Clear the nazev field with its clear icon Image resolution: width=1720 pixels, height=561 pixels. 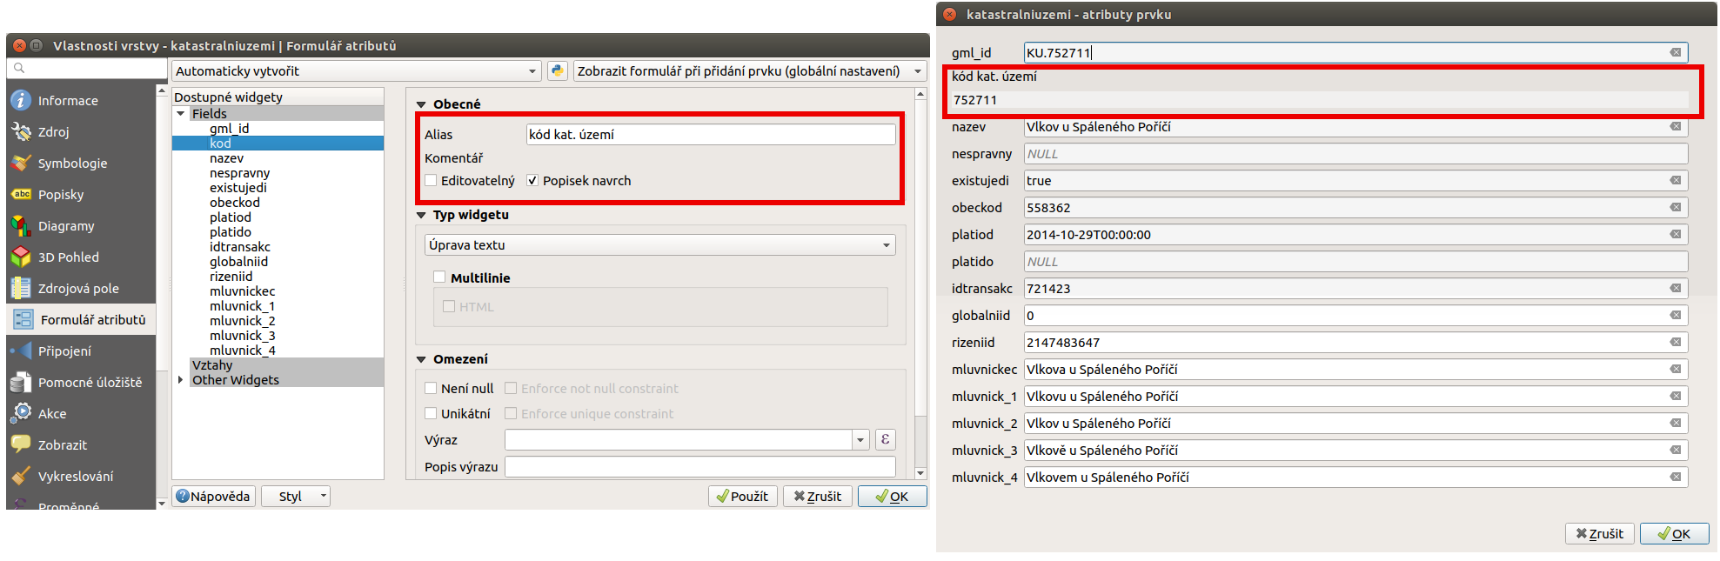pos(1675,127)
